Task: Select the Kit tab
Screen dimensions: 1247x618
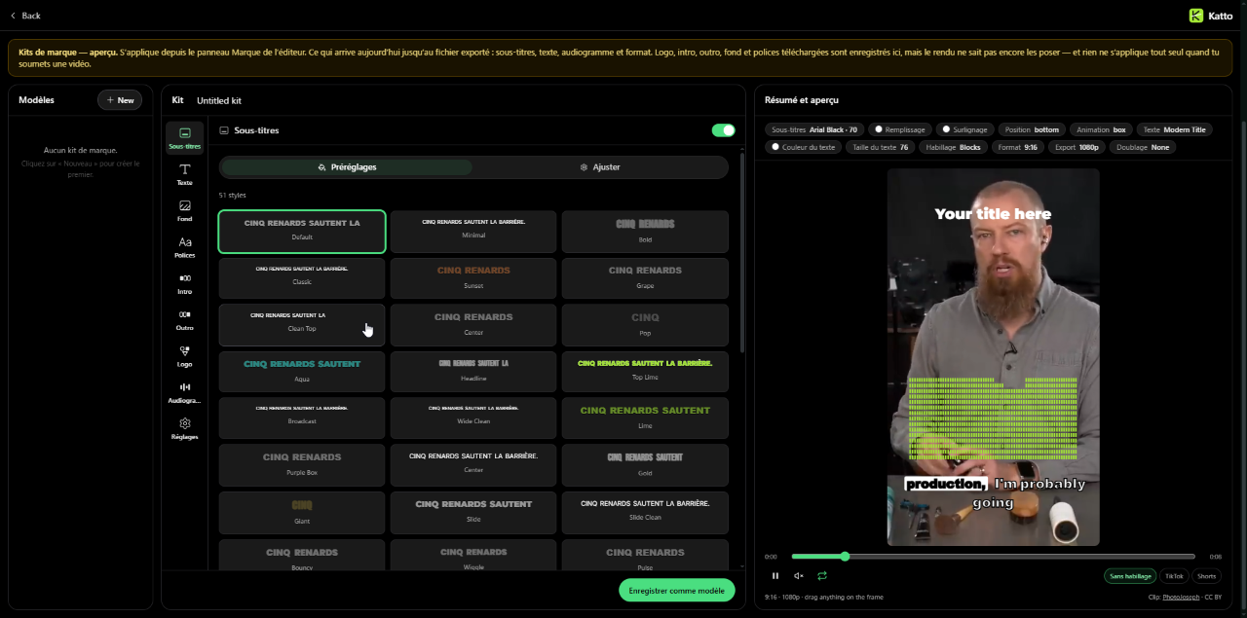Action: [177, 100]
